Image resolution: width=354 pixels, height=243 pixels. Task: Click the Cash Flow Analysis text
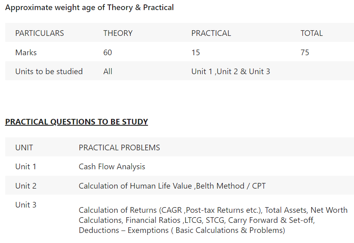(x=112, y=166)
